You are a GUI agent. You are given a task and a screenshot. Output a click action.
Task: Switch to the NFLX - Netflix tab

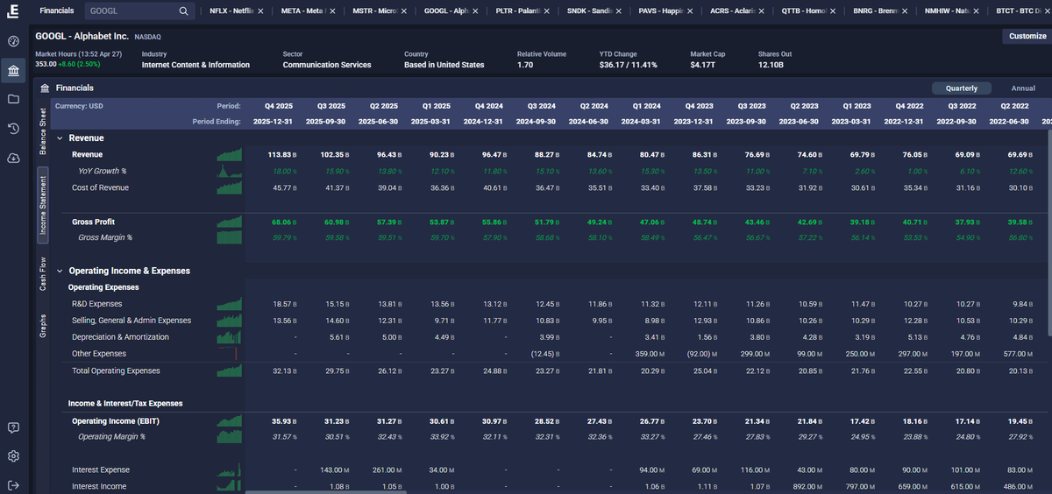(231, 11)
